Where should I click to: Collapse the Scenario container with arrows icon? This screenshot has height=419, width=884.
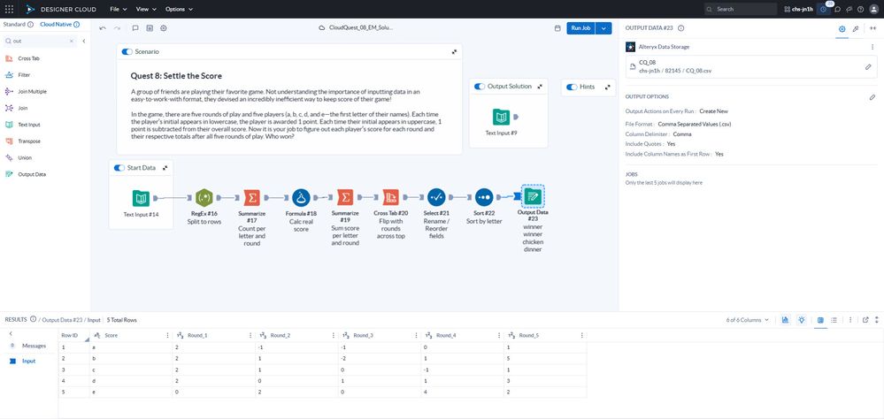[455, 52]
